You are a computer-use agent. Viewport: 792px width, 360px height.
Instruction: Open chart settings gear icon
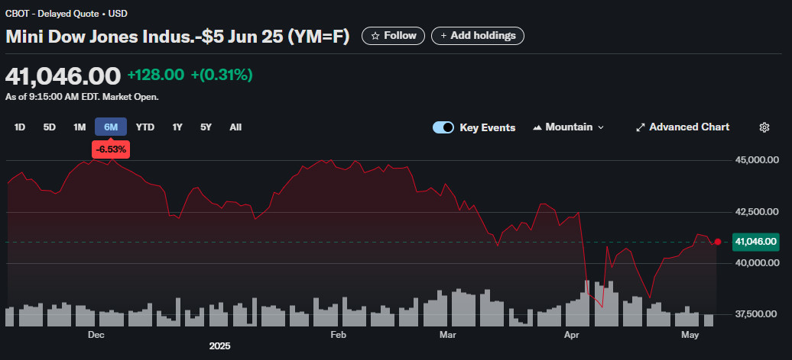tap(764, 127)
